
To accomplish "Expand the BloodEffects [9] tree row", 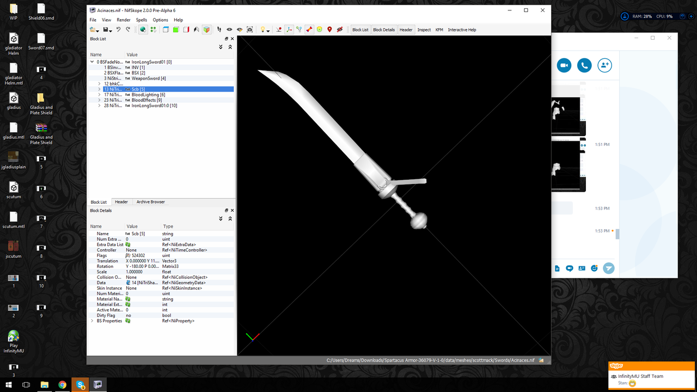I will coord(99,100).
